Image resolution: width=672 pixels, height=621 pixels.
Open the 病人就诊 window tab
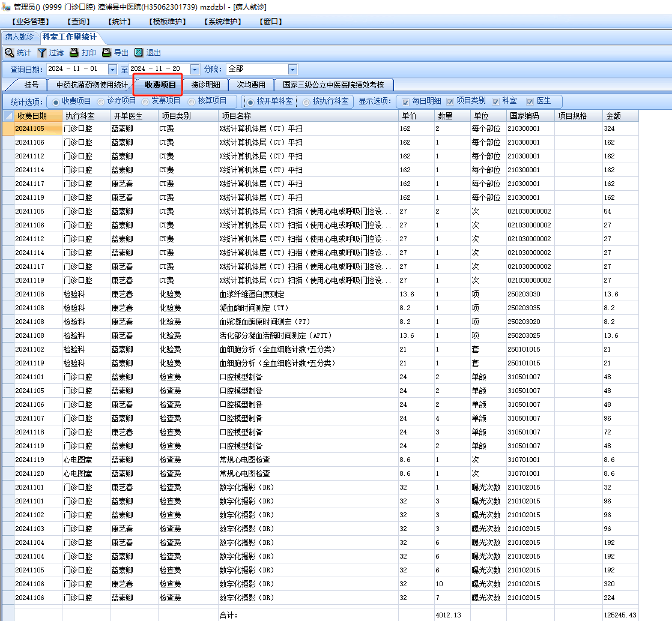[19, 37]
